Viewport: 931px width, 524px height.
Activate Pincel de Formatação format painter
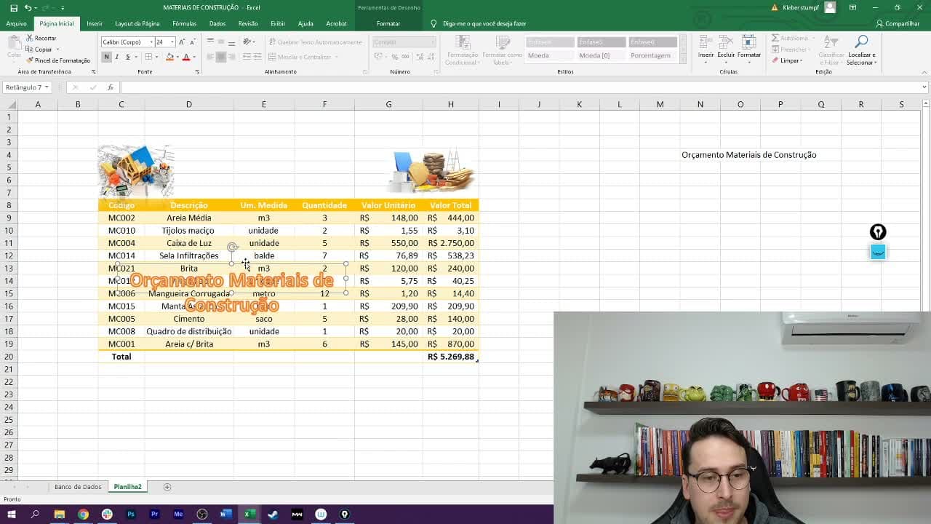point(57,60)
